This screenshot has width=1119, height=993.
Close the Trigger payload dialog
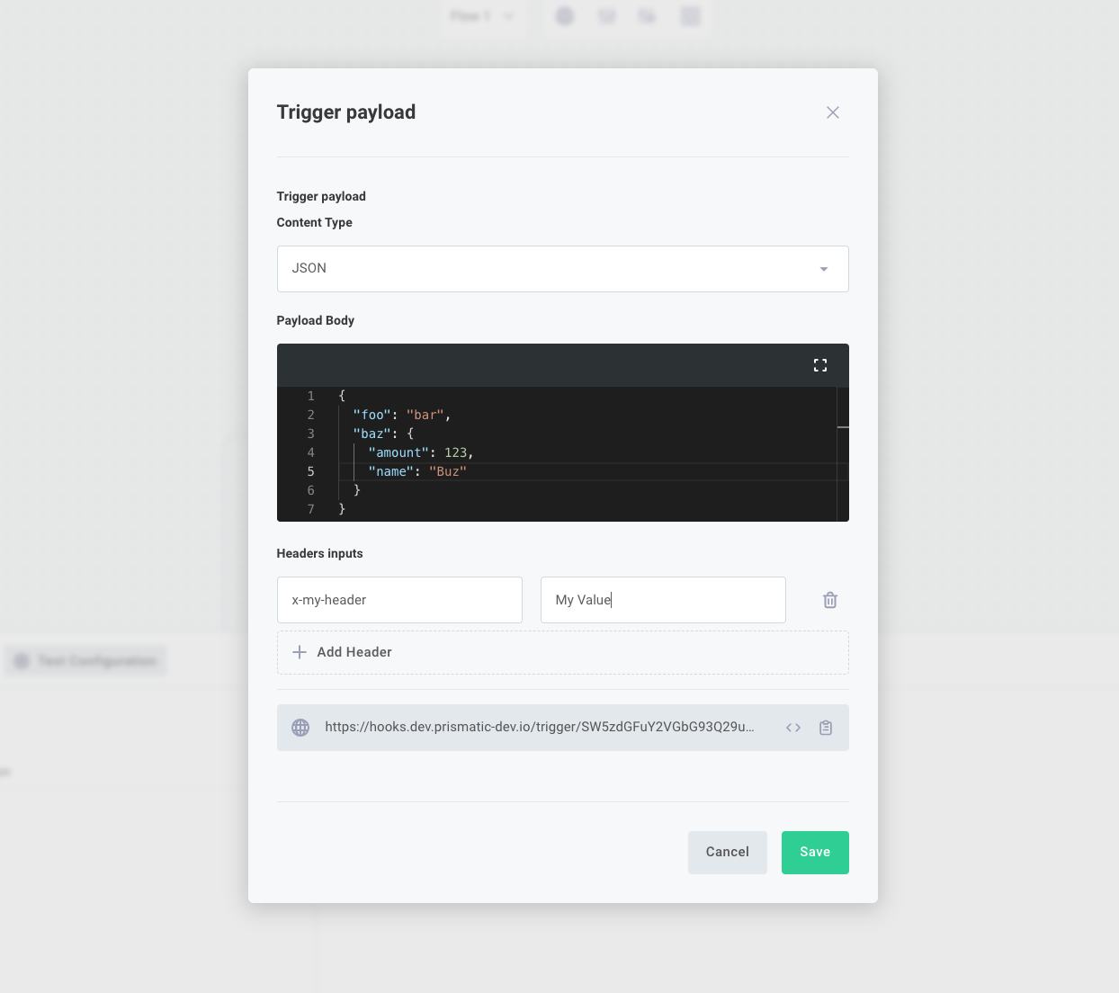click(x=832, y=112)
